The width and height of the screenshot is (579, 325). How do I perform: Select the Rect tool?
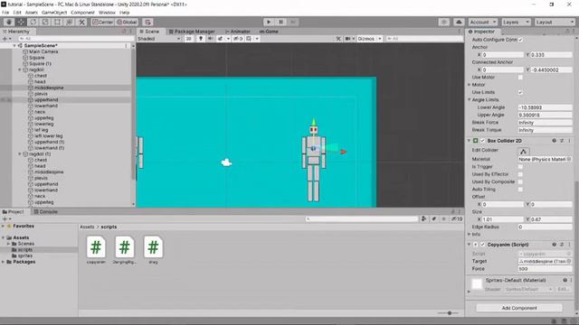click(58, 22)
